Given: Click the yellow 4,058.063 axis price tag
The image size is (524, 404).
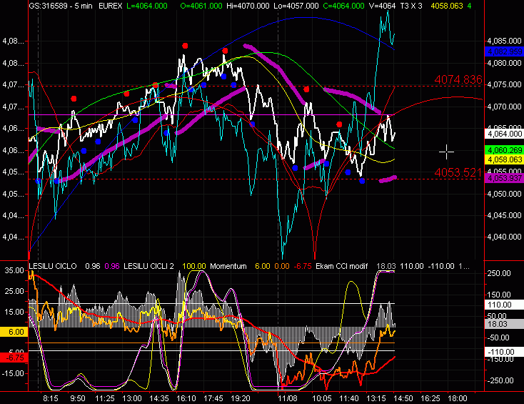Looking at the screenshot, I should (x=502, y=160).
